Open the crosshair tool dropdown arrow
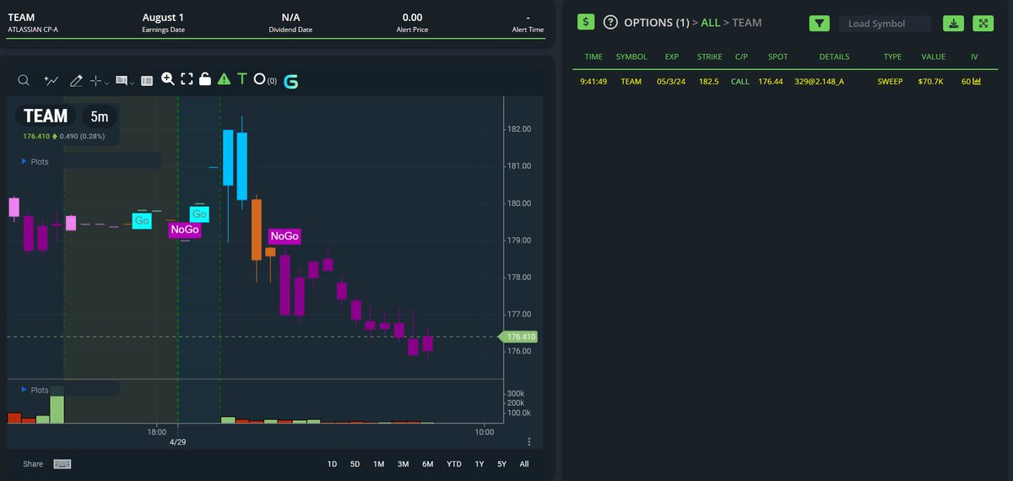Image resolution: width=1013 pixels, height=481 pixels. tap(106, 82)
